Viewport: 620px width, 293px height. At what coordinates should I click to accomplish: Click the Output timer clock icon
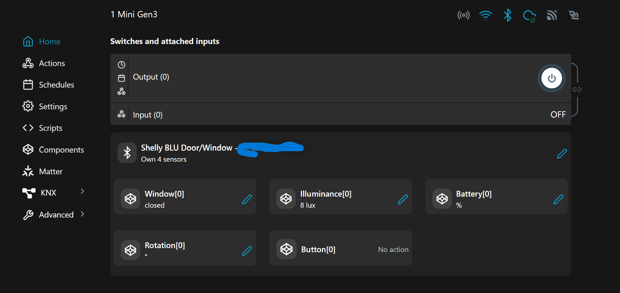tap(121, 65)
